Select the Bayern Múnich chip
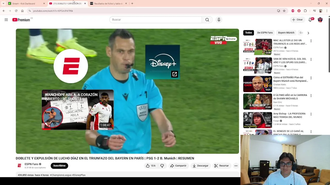The width and height of the screenshot is (330, 185). tap(286, 33)
